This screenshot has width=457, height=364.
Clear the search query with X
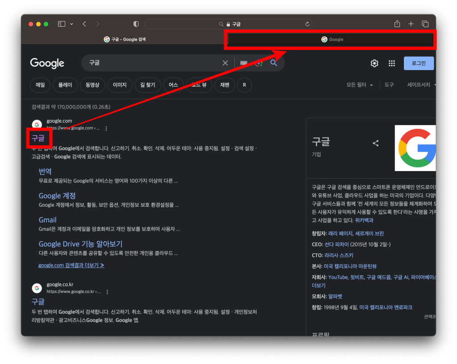(x=225, y=63)
